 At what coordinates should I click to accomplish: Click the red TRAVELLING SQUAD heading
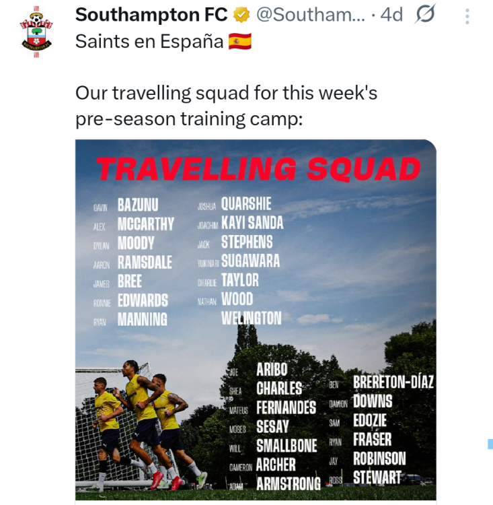pyautogui.click(x=258, y=169)
